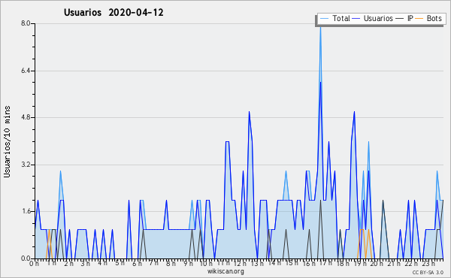Viewport: 451px width, 278px height.
Task: Click the '17 h' x-axis tick label
Action: pos(325,264)
